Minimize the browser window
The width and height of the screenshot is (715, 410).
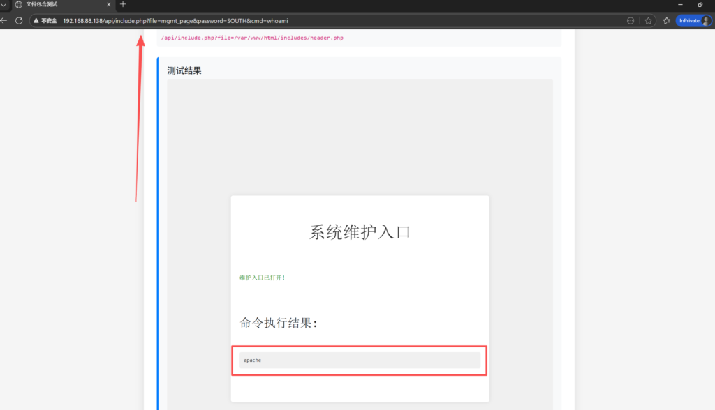(679, 5)
